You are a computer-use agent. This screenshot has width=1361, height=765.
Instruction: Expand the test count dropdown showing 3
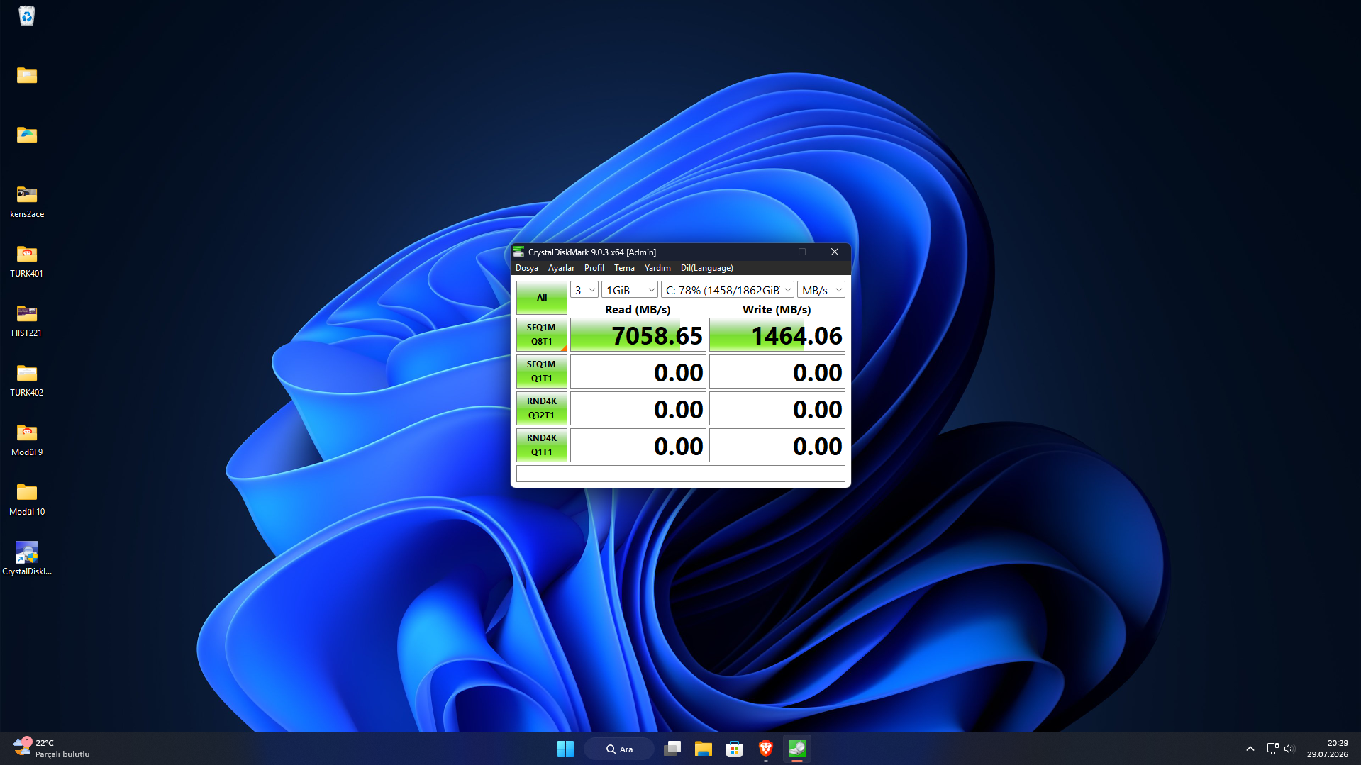click(584, 290)
